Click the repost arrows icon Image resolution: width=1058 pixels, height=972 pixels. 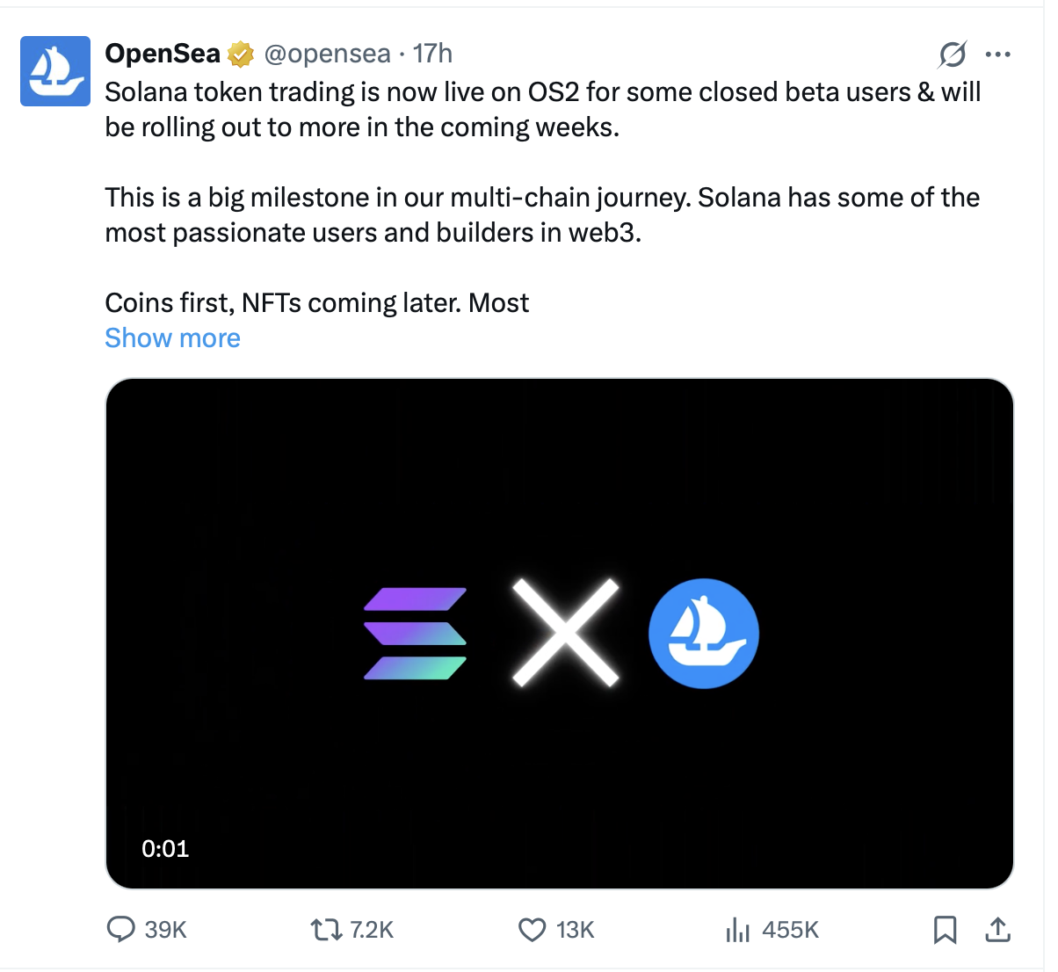(327, 929)
